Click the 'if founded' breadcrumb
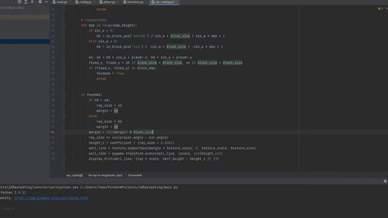The image size is (388, 218). coord(135,175)
